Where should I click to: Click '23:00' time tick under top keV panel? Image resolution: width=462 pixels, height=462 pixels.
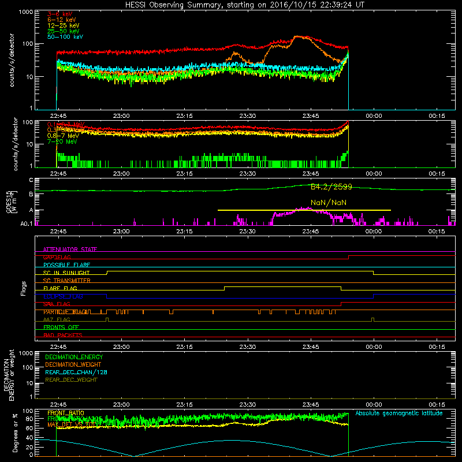[121, 116]
